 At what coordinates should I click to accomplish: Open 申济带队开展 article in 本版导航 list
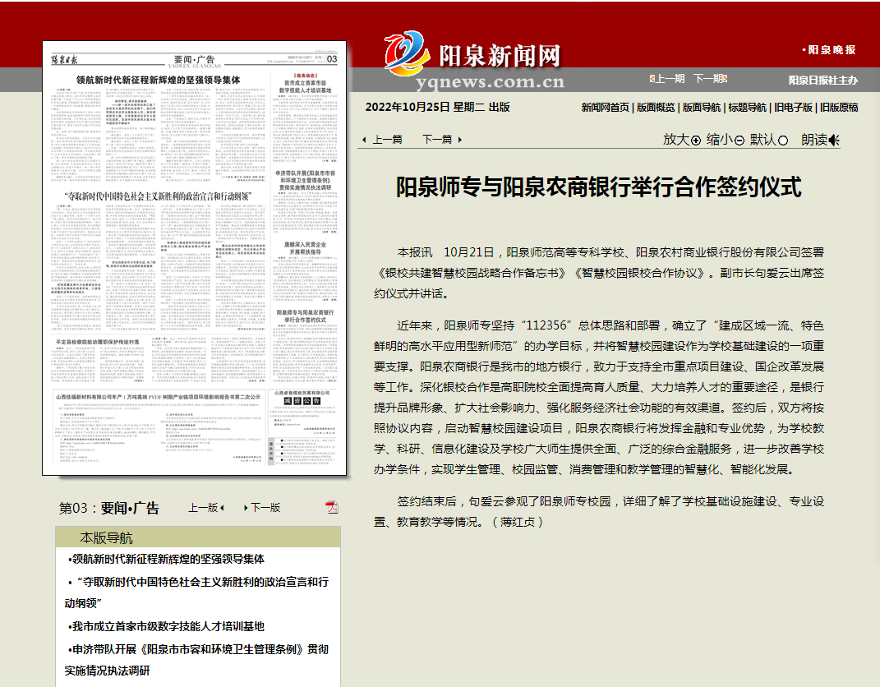[196, 660]
